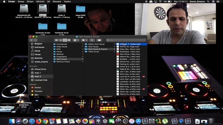
Task: Select aşkım.mp4 video on the desktop
Action: [80, 104]
